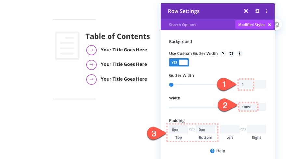Click the first arrow circle icon in Table of Contents

[x=91, y=50]
